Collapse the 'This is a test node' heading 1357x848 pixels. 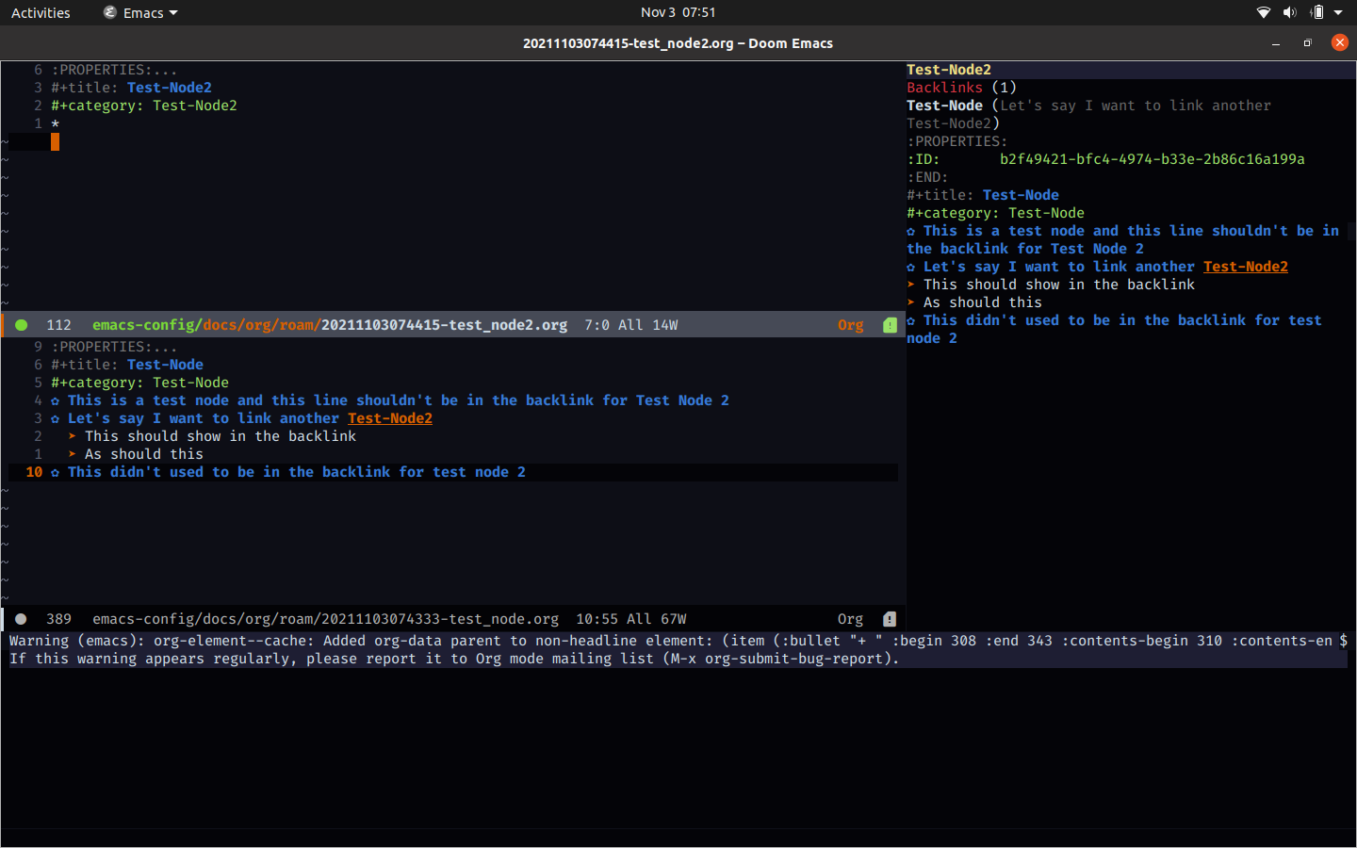[57, 400]
